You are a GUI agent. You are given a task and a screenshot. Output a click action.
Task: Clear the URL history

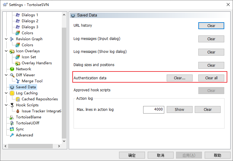pos(211,26)
